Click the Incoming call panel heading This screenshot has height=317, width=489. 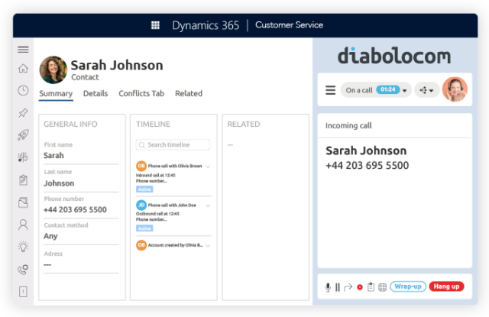tap(348, 125)
